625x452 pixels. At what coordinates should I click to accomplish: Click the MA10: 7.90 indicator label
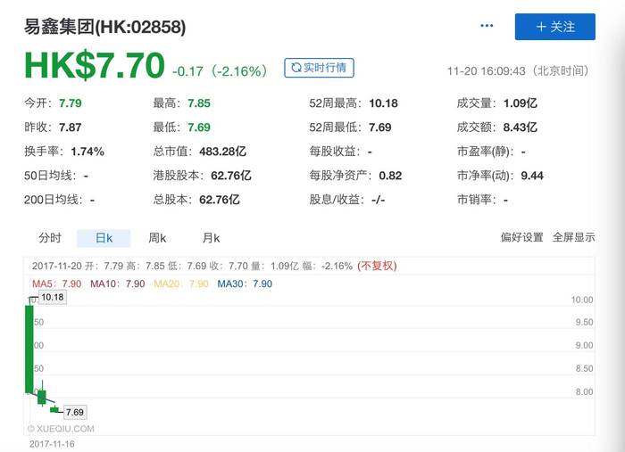[x=118, y=284]
